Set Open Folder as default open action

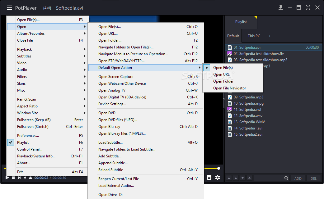[x=233, y=81]
